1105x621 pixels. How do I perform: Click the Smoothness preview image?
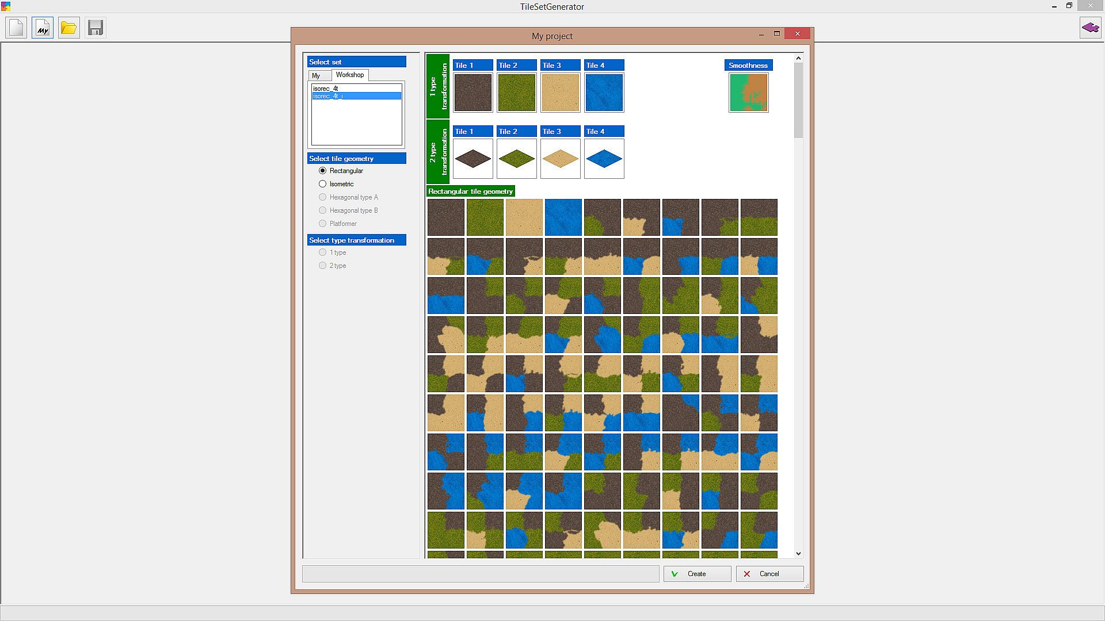(x=748, y=92)
